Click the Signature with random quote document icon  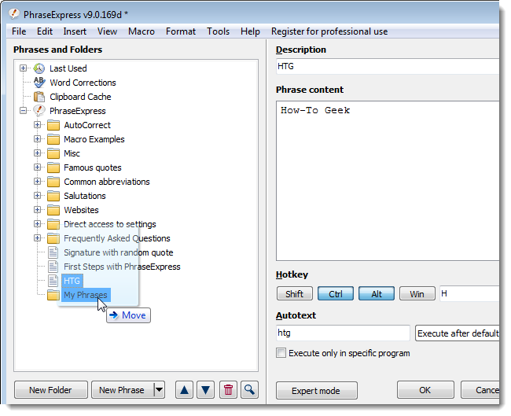(53, 252)
